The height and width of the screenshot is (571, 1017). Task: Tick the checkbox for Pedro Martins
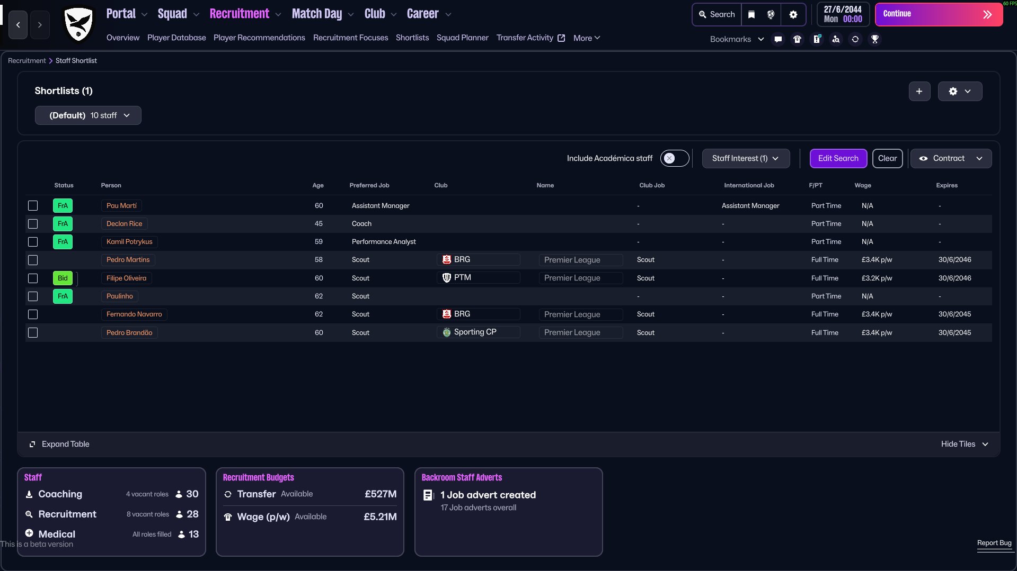[33, 260]
